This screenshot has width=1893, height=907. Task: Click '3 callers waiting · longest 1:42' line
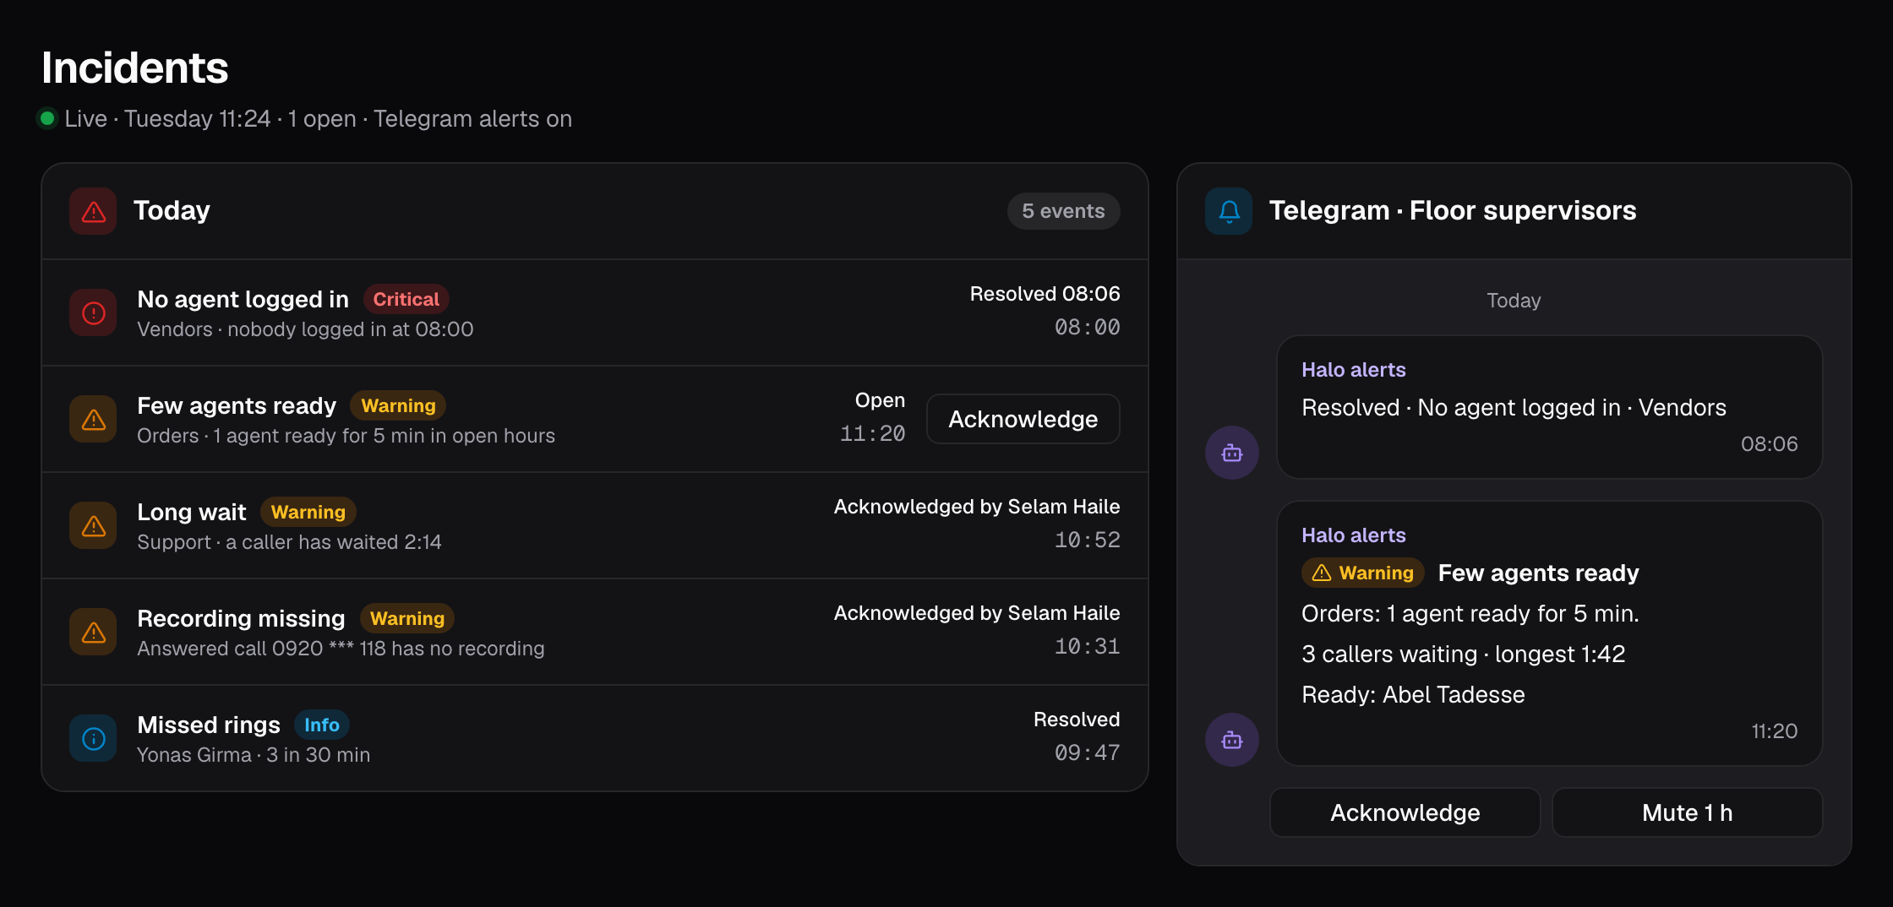[x=1463, y=654]
